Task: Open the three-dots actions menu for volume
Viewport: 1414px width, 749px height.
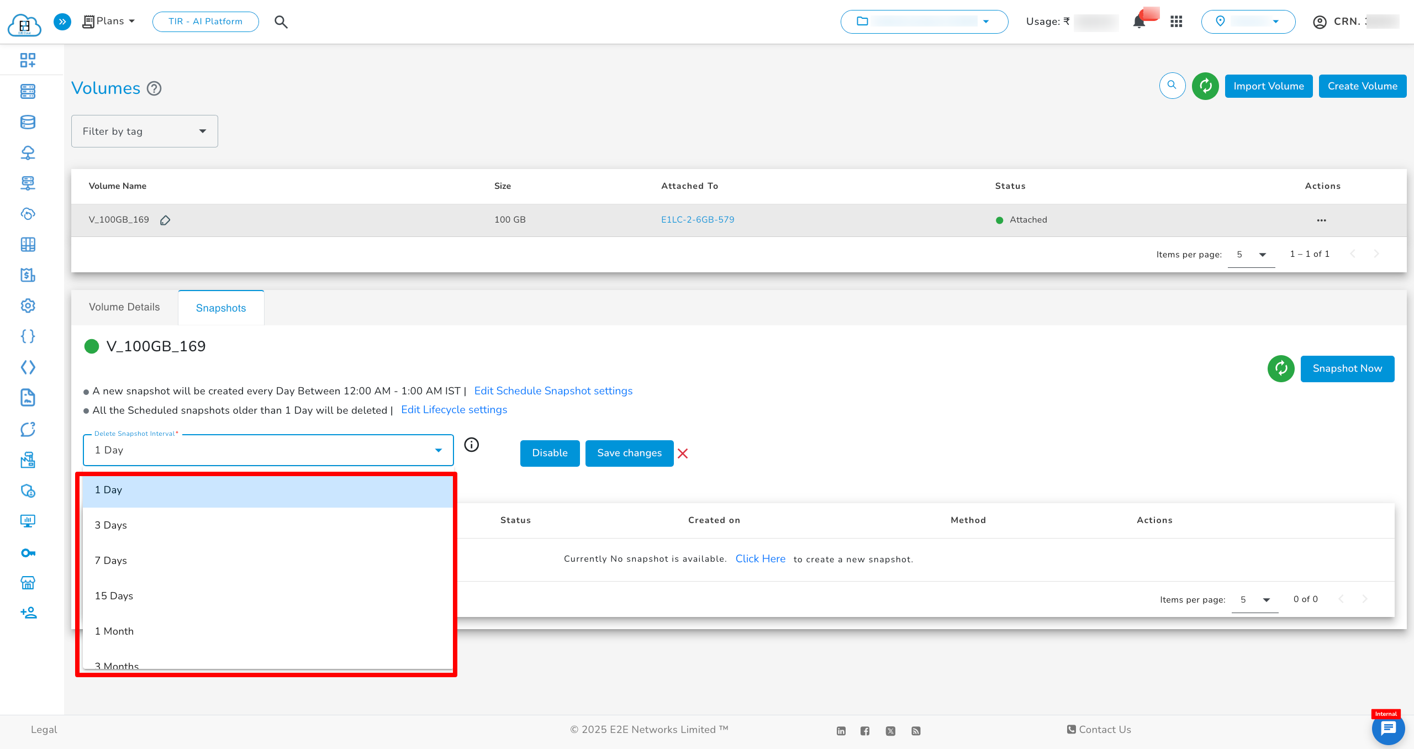Action: [x=1321, y=220]
